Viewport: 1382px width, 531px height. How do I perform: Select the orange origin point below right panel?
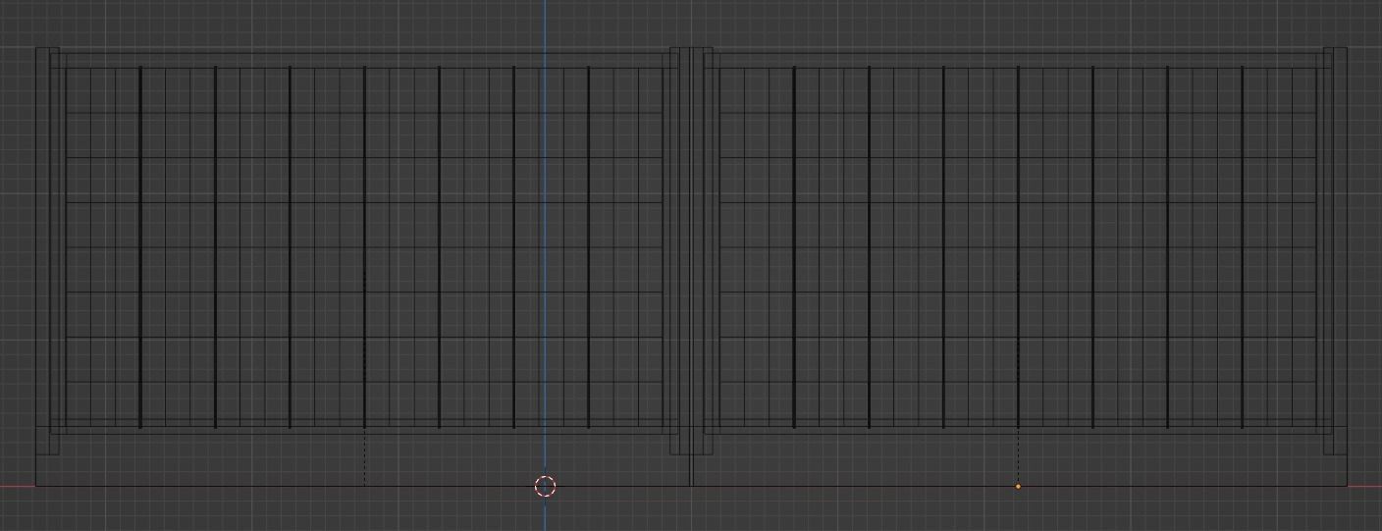1018,486
